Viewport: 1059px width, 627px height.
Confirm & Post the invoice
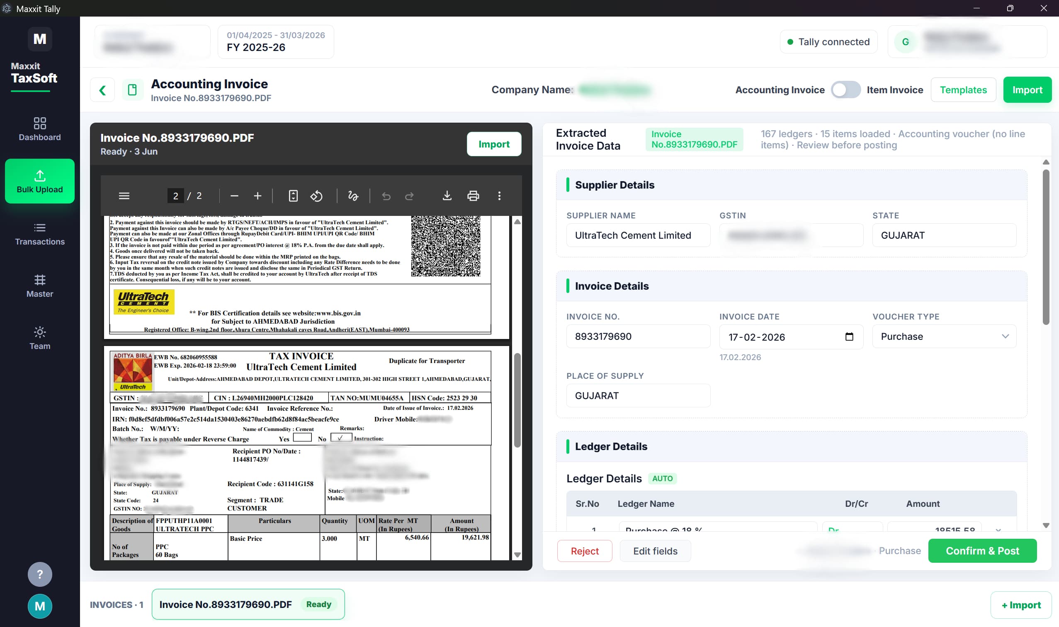982,551
